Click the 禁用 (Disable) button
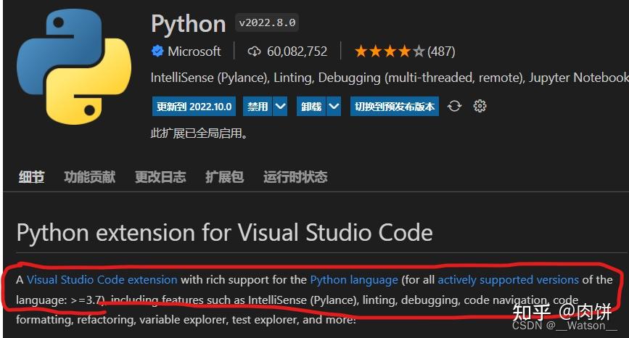Screen dimensions: 629x338 [x=258, y=106]
